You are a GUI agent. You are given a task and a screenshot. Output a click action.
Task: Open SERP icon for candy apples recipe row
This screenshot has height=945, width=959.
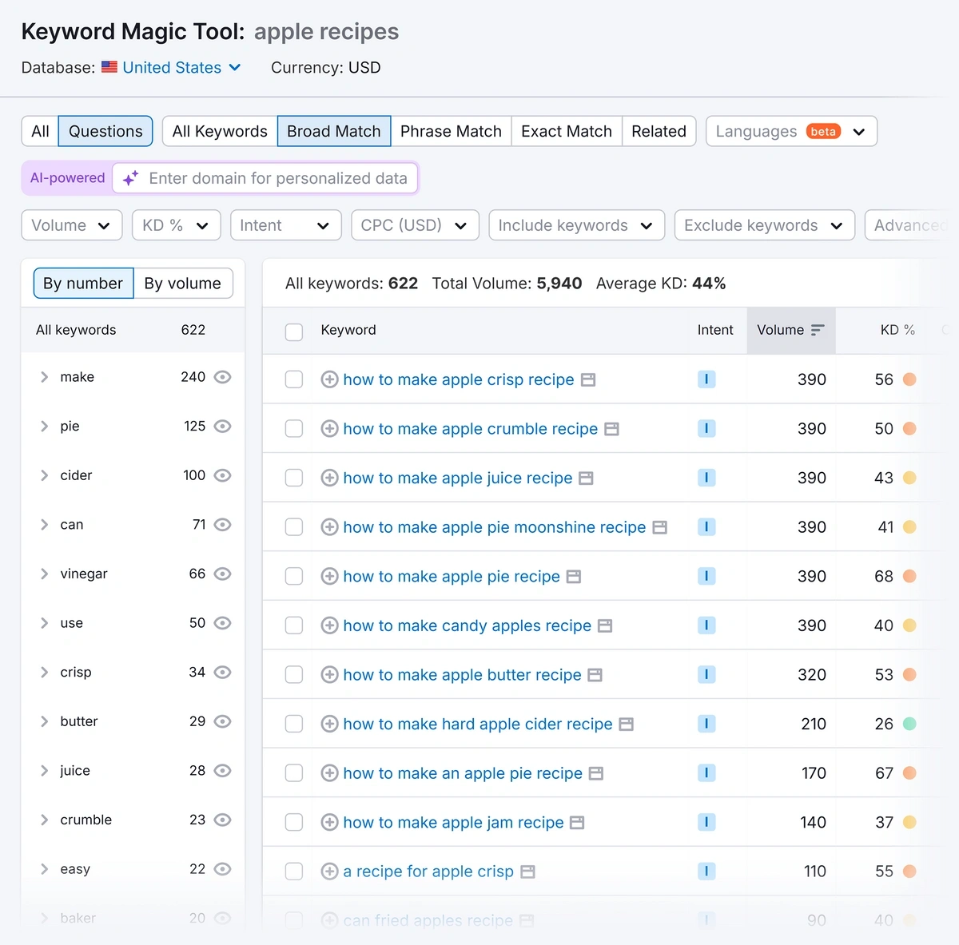click(x=605, y=625)
